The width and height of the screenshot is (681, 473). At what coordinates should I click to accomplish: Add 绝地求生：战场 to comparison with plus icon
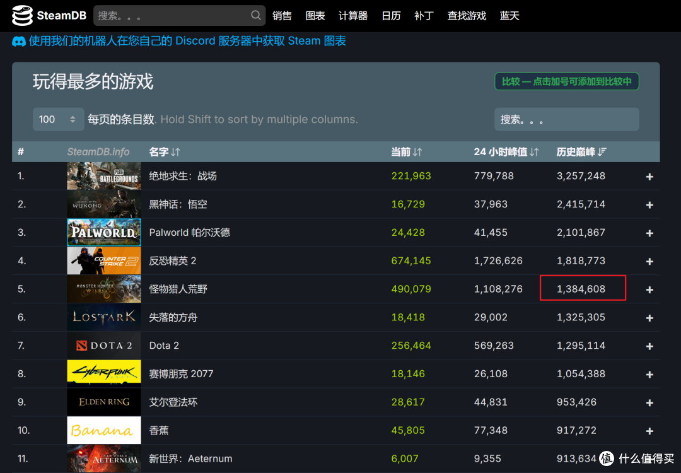(649, 177)
